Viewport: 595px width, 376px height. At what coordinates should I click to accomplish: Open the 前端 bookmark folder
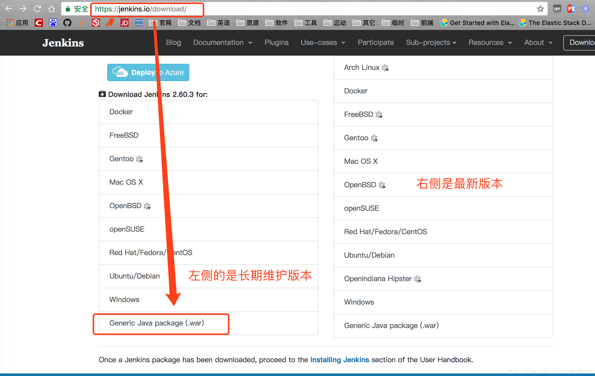(422, 23)
